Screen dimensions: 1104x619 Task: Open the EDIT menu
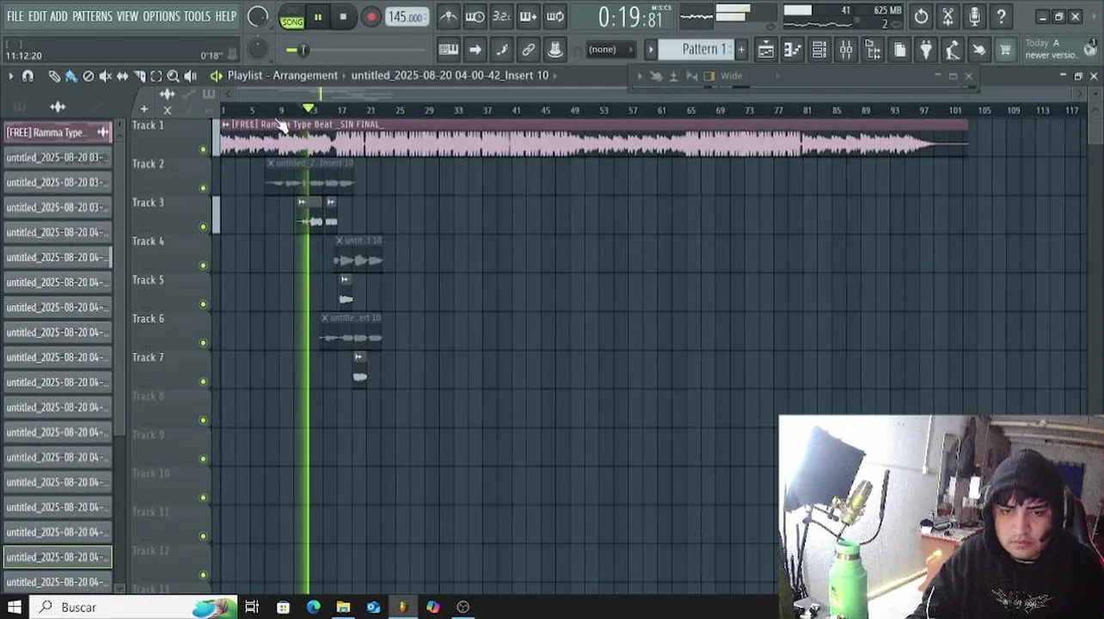click(x=37, y=16)
